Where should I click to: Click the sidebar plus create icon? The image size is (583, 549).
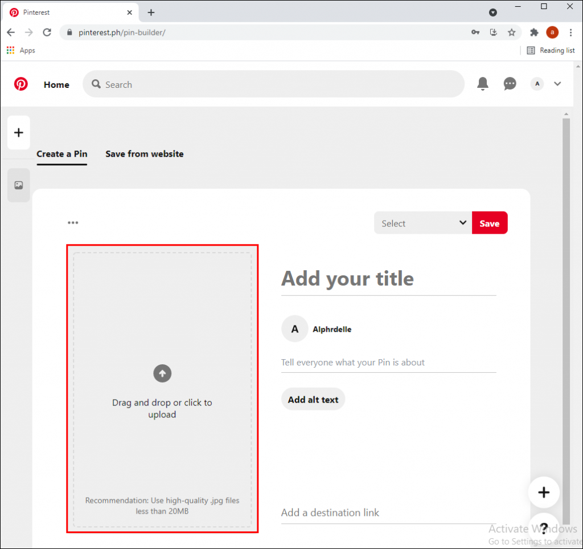point(18,132)
